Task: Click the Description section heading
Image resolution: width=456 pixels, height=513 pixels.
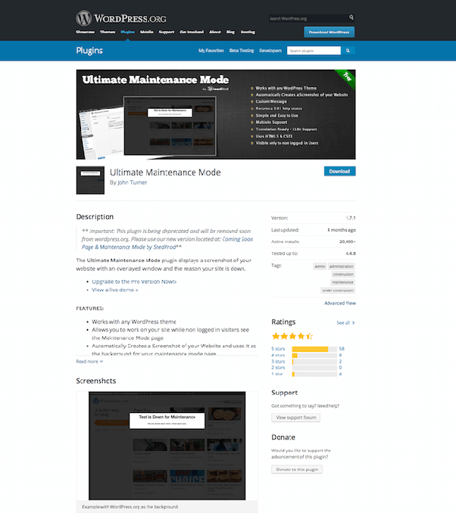Action: 95,217
